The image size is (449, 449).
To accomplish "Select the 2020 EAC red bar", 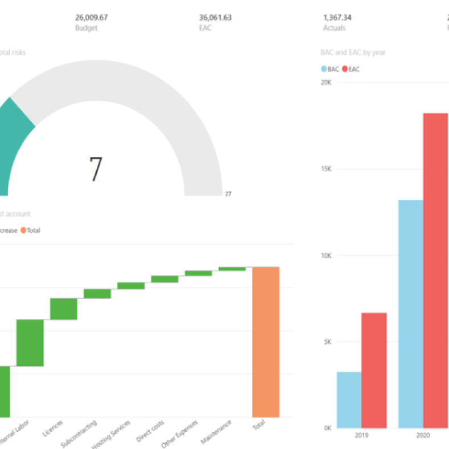I will (x=435, y=271).
